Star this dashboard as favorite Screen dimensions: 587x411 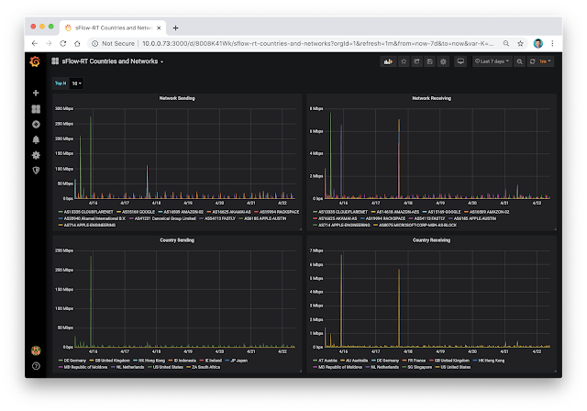click(x=404, y=61)
